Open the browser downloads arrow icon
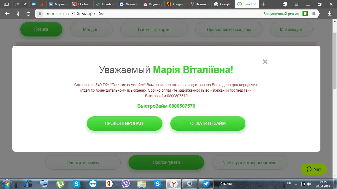The height and width of the screenshot is (189, 337). (x=329, y=14)
